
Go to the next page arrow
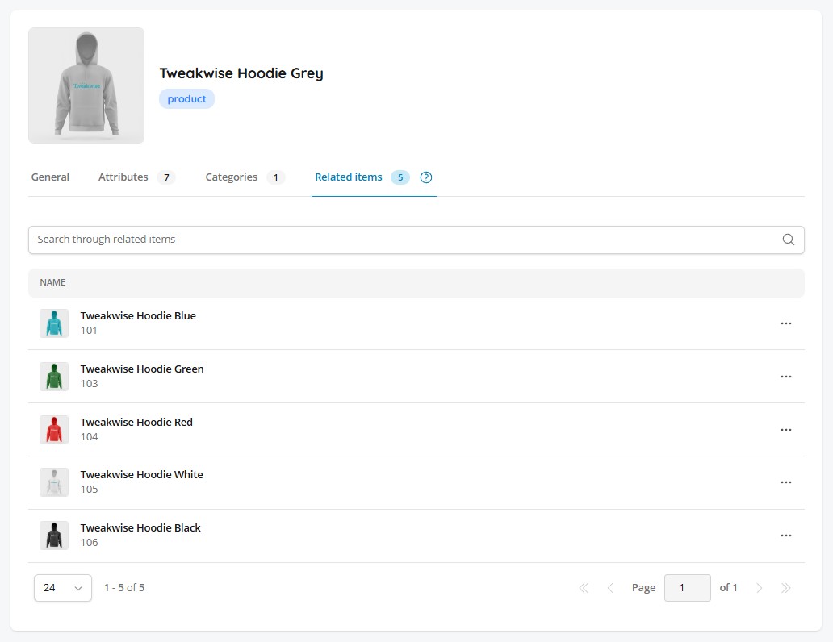click(760, 588)
